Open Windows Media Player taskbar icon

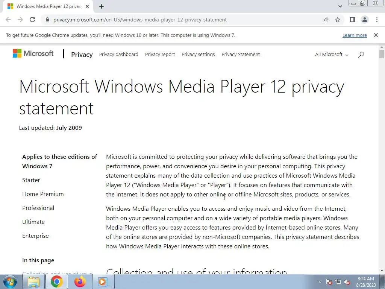(x=103, y=281)
